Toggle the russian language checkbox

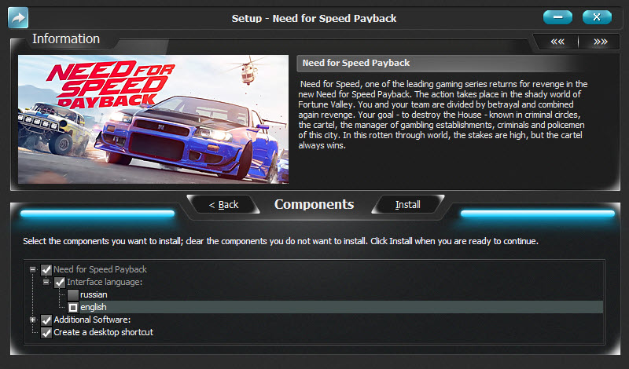[73, 294]
